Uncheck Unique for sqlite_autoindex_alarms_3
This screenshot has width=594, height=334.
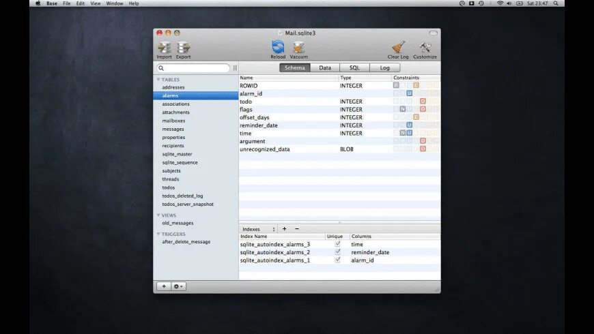point(337,244)
